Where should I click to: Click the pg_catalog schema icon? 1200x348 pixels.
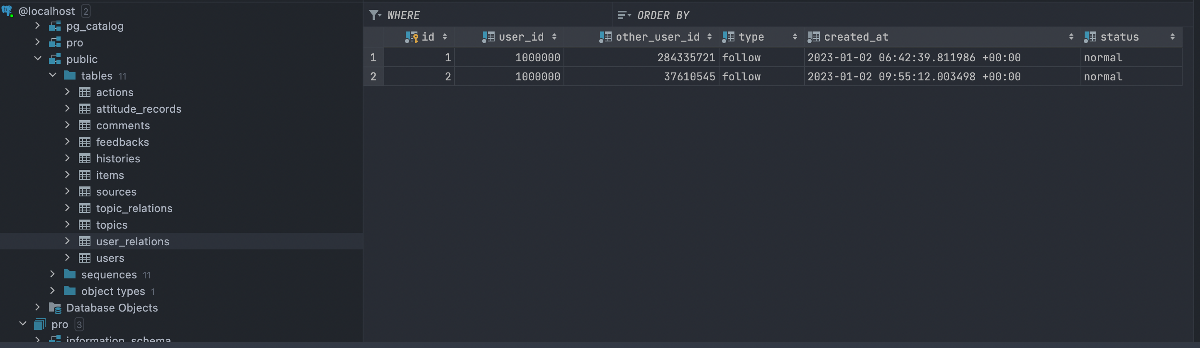pyautogui.click(x=55, y=26)
